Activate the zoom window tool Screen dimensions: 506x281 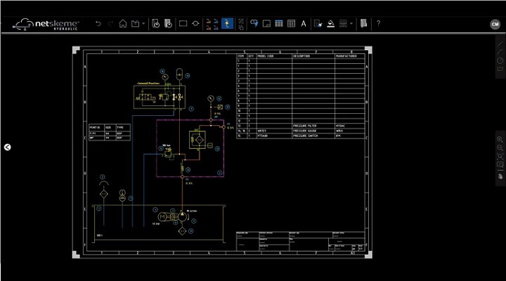[500, 166]
